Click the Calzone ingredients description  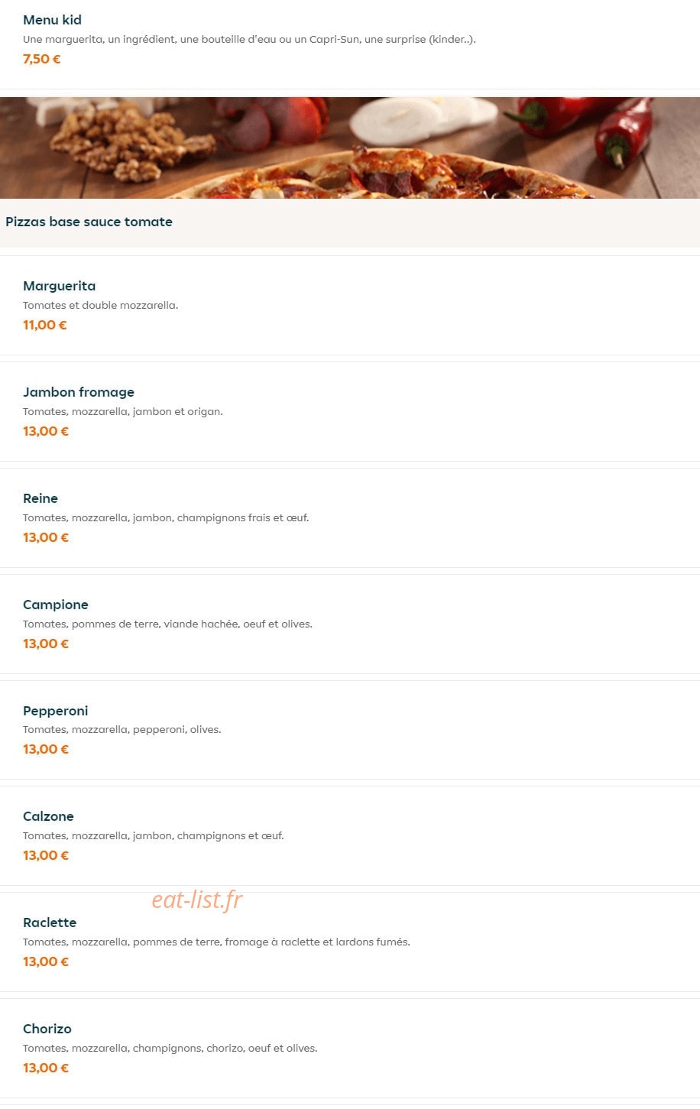154,835
